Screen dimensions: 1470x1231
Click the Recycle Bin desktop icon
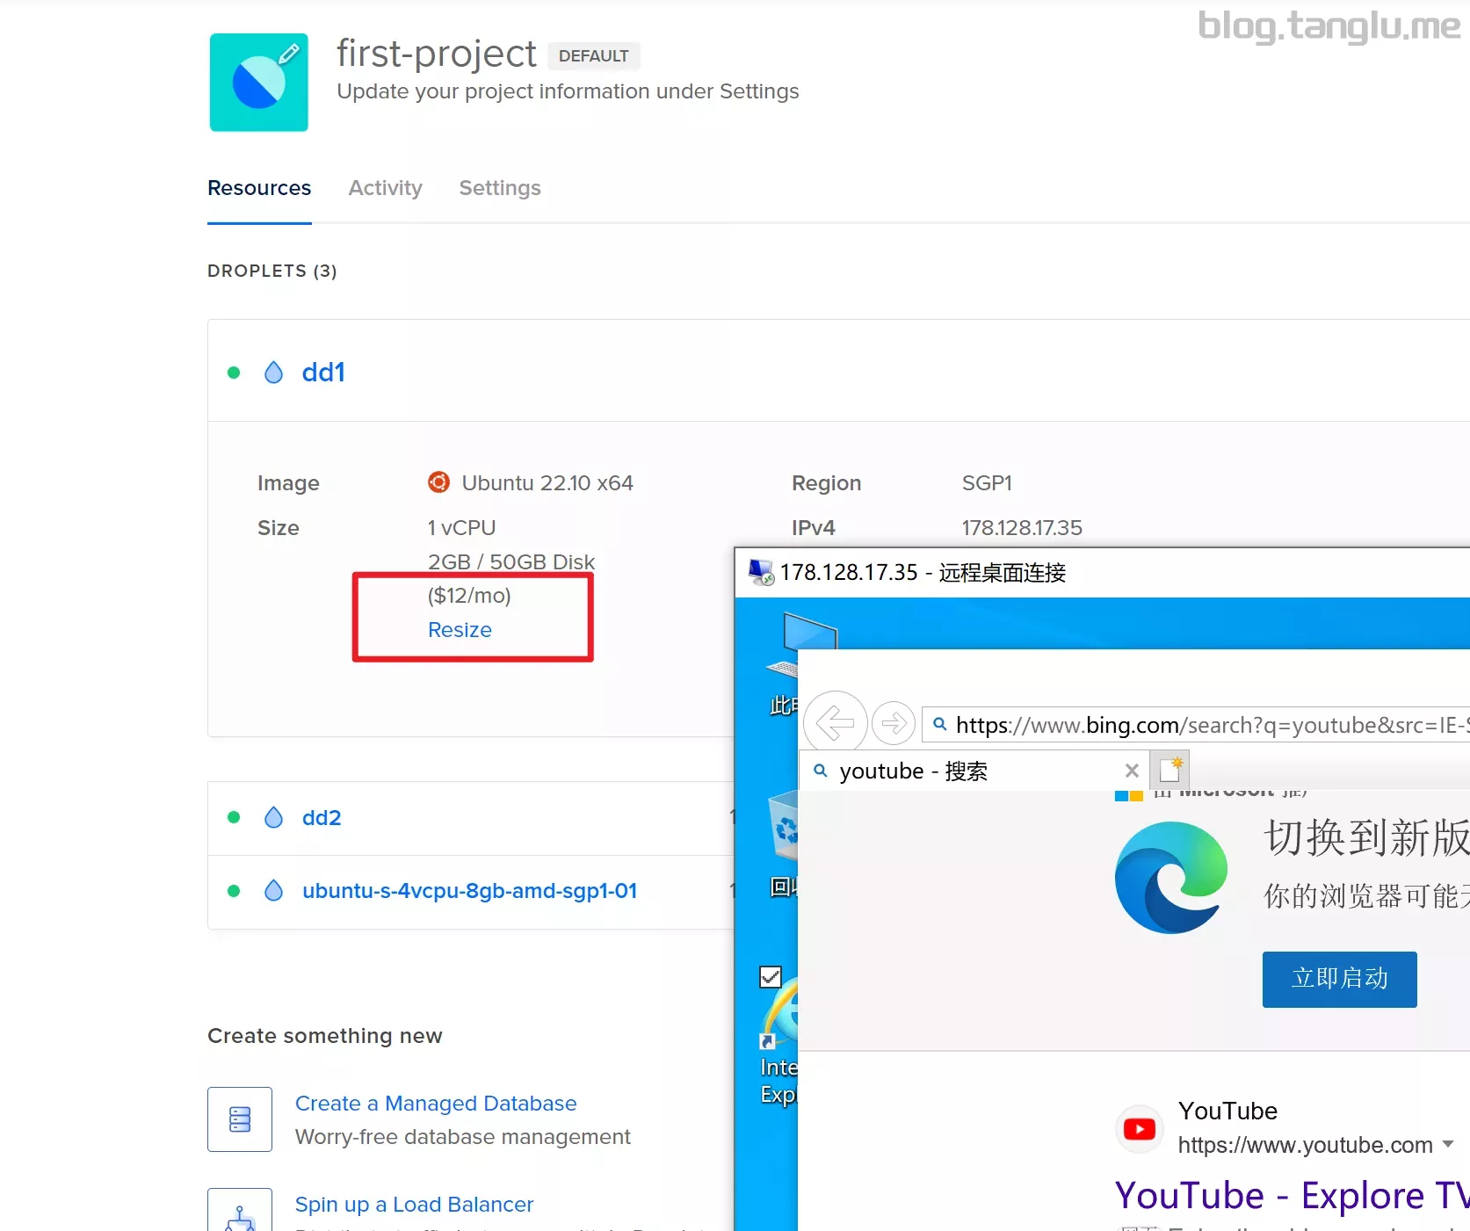click(x=785, y=828)
